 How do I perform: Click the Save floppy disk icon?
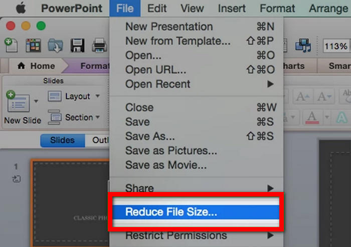click(77, 45)
